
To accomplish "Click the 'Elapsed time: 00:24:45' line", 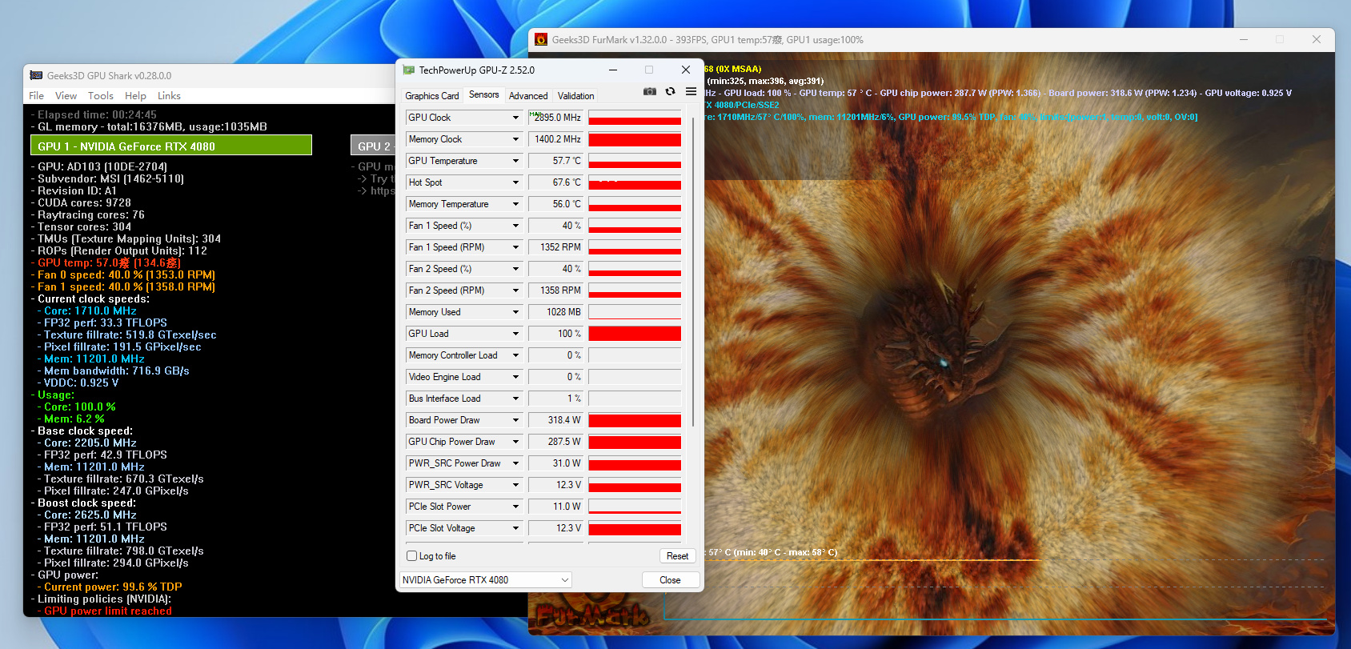I will pyautogui.click(x=94, y=115).
